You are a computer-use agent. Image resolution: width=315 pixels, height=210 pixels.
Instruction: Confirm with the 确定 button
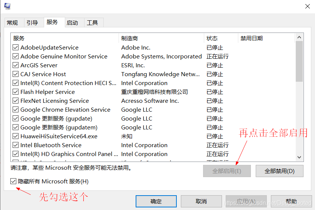pyautogui.click(x=156, y=201)
